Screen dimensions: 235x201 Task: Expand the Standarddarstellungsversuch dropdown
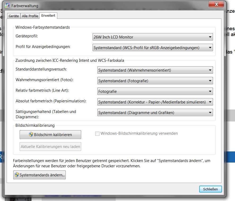tap(155, 70)
